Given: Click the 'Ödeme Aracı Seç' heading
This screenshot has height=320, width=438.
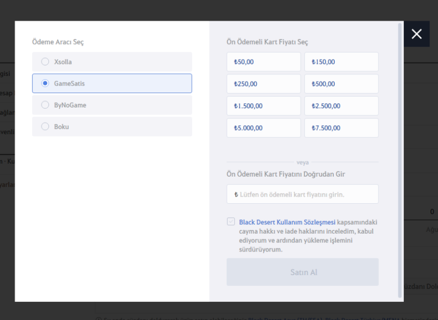Looking at the screenshot, I should [x=58, y=42].
